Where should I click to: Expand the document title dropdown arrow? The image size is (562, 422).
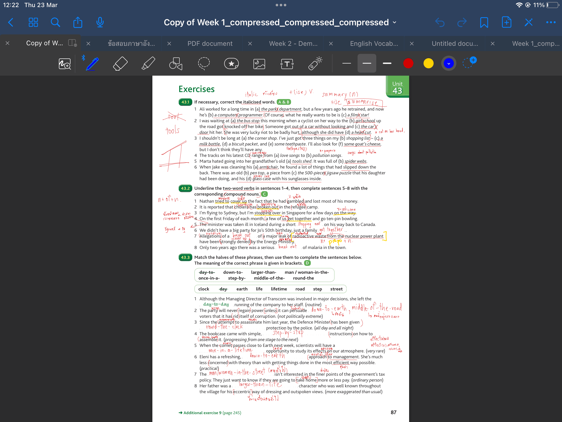click(394, 22)
